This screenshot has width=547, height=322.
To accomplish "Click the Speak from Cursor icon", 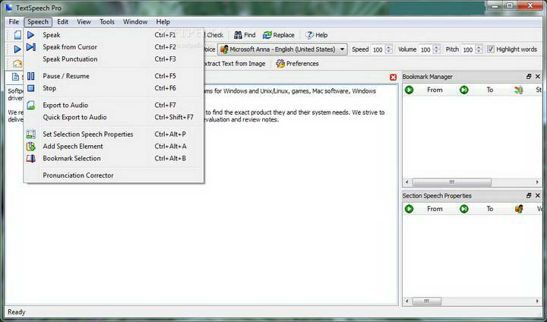I will pyautogui.click(x=30, y=47).
